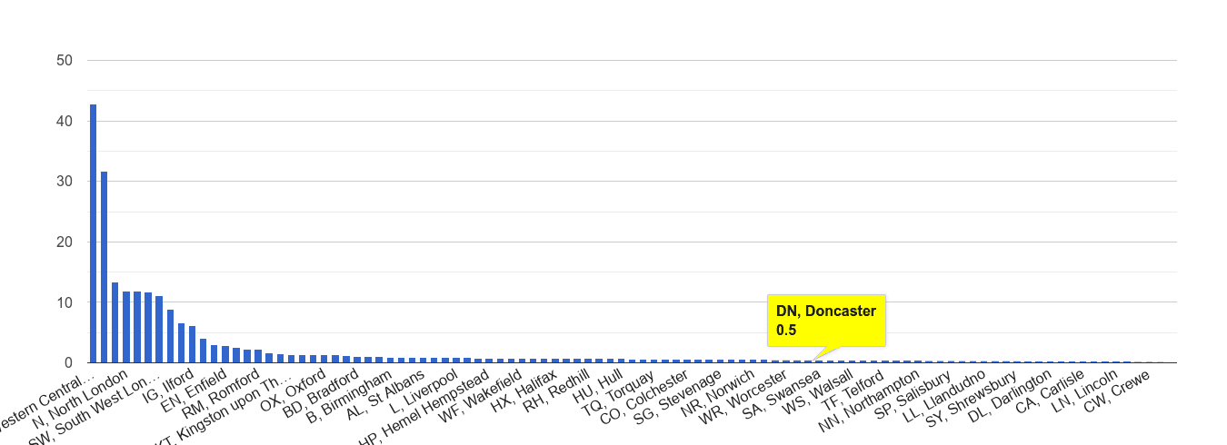The image size is (1227, 445).
Task: Click the 'HP, Hemel Hempstead' axis label
Action: tap(424, 408)
